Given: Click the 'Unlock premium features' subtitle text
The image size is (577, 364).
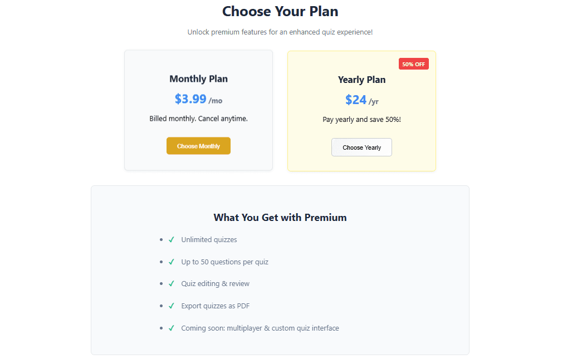Looking at the screenshot, I should point(280,32).
